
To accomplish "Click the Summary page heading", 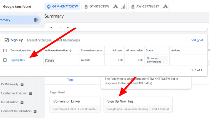I will pyautogui.click(x=54, y=16).
